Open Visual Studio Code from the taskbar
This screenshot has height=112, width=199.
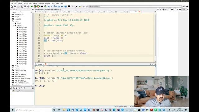(77, 110)
